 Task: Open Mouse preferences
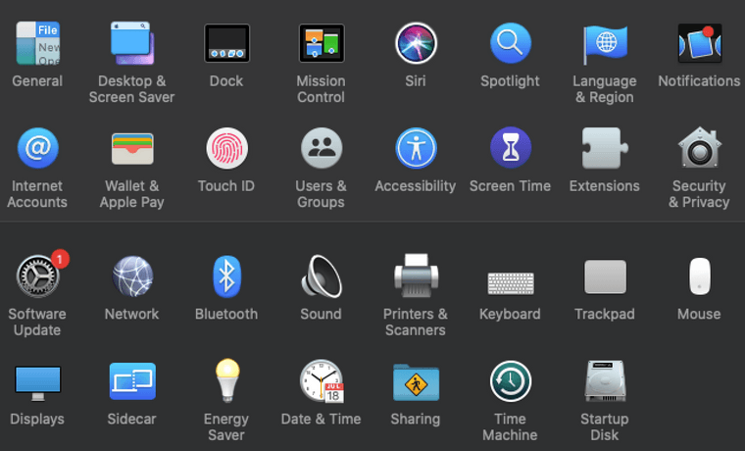coord(699,276)
